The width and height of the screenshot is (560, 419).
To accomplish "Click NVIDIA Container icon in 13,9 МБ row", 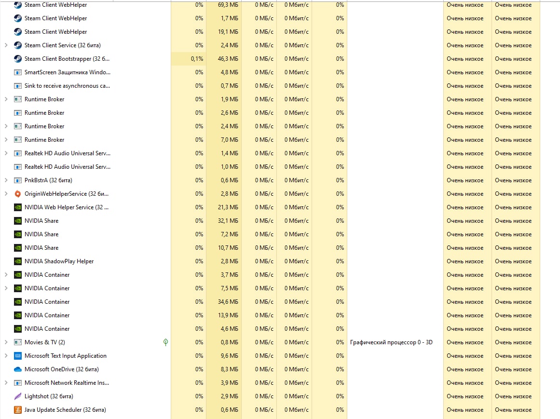I will (17, 315).
